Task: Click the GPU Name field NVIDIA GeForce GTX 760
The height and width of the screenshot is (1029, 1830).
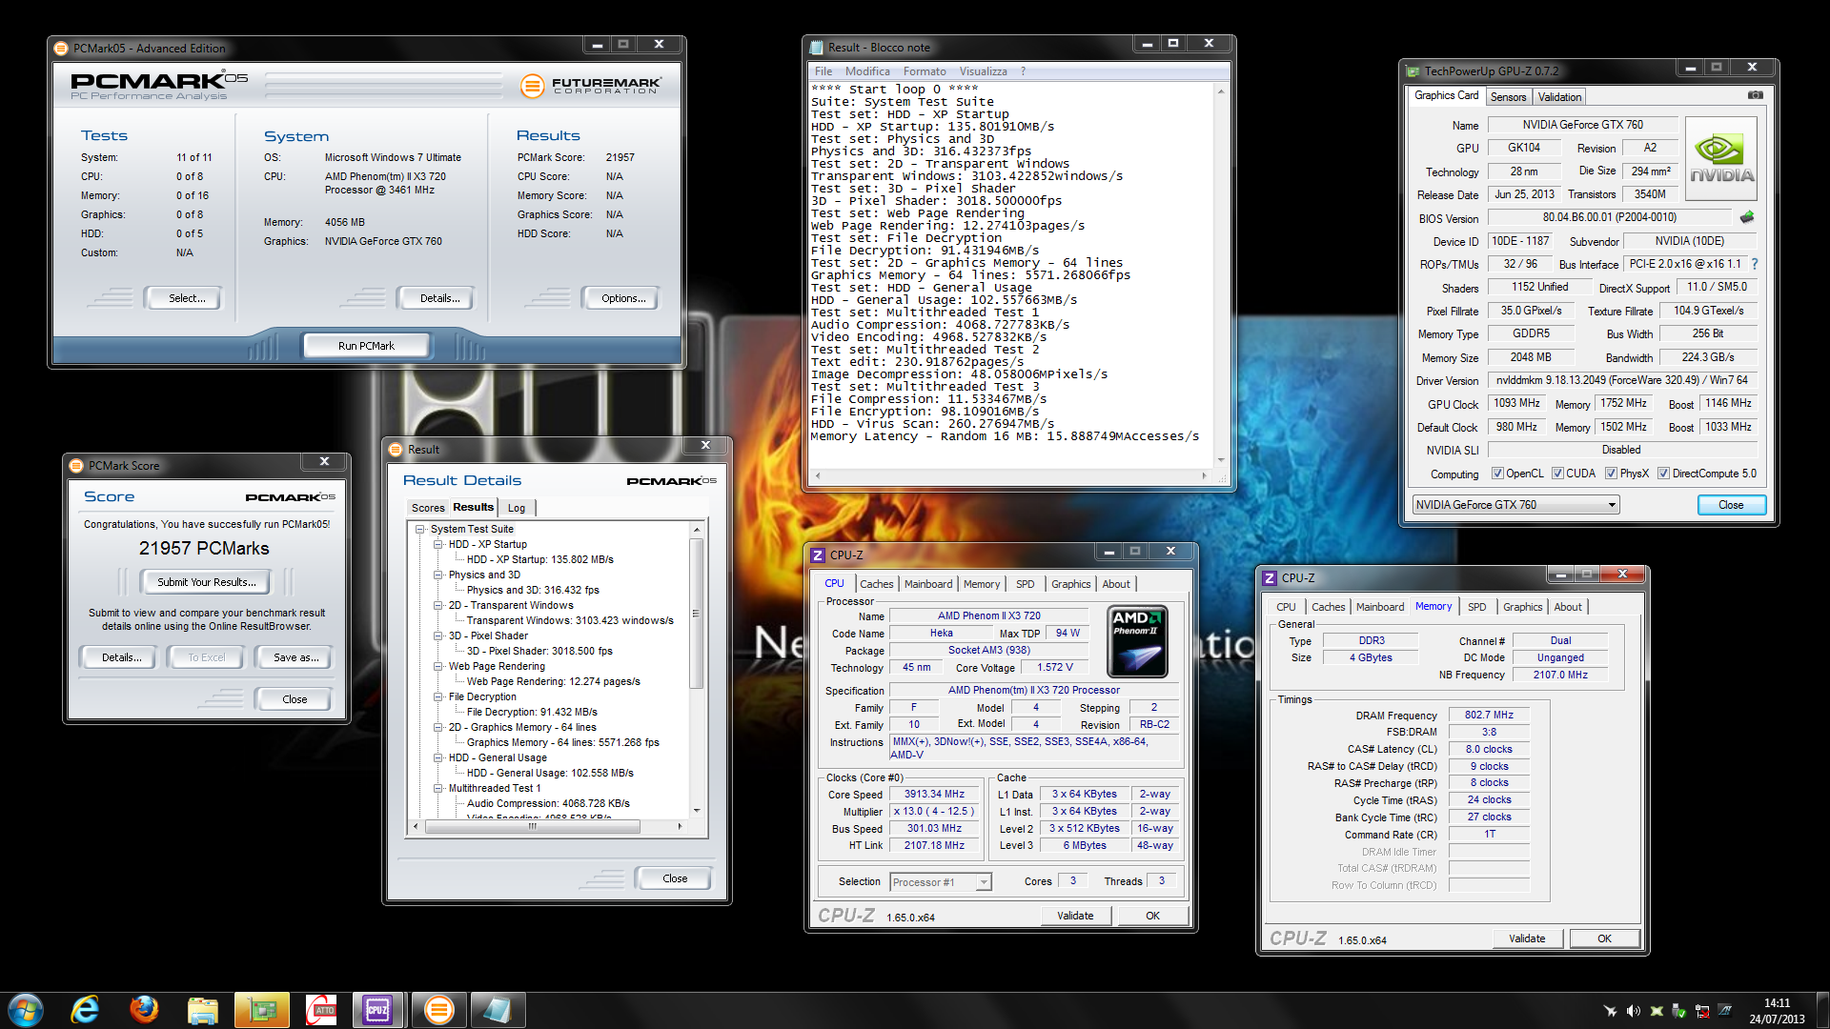Action: click(x=1582, y=125)
